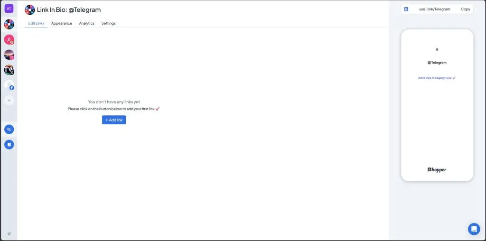Open the AT workspace avatar
Image resolution: width=486 pixels, height=241 pixels.
click(9, 9)
